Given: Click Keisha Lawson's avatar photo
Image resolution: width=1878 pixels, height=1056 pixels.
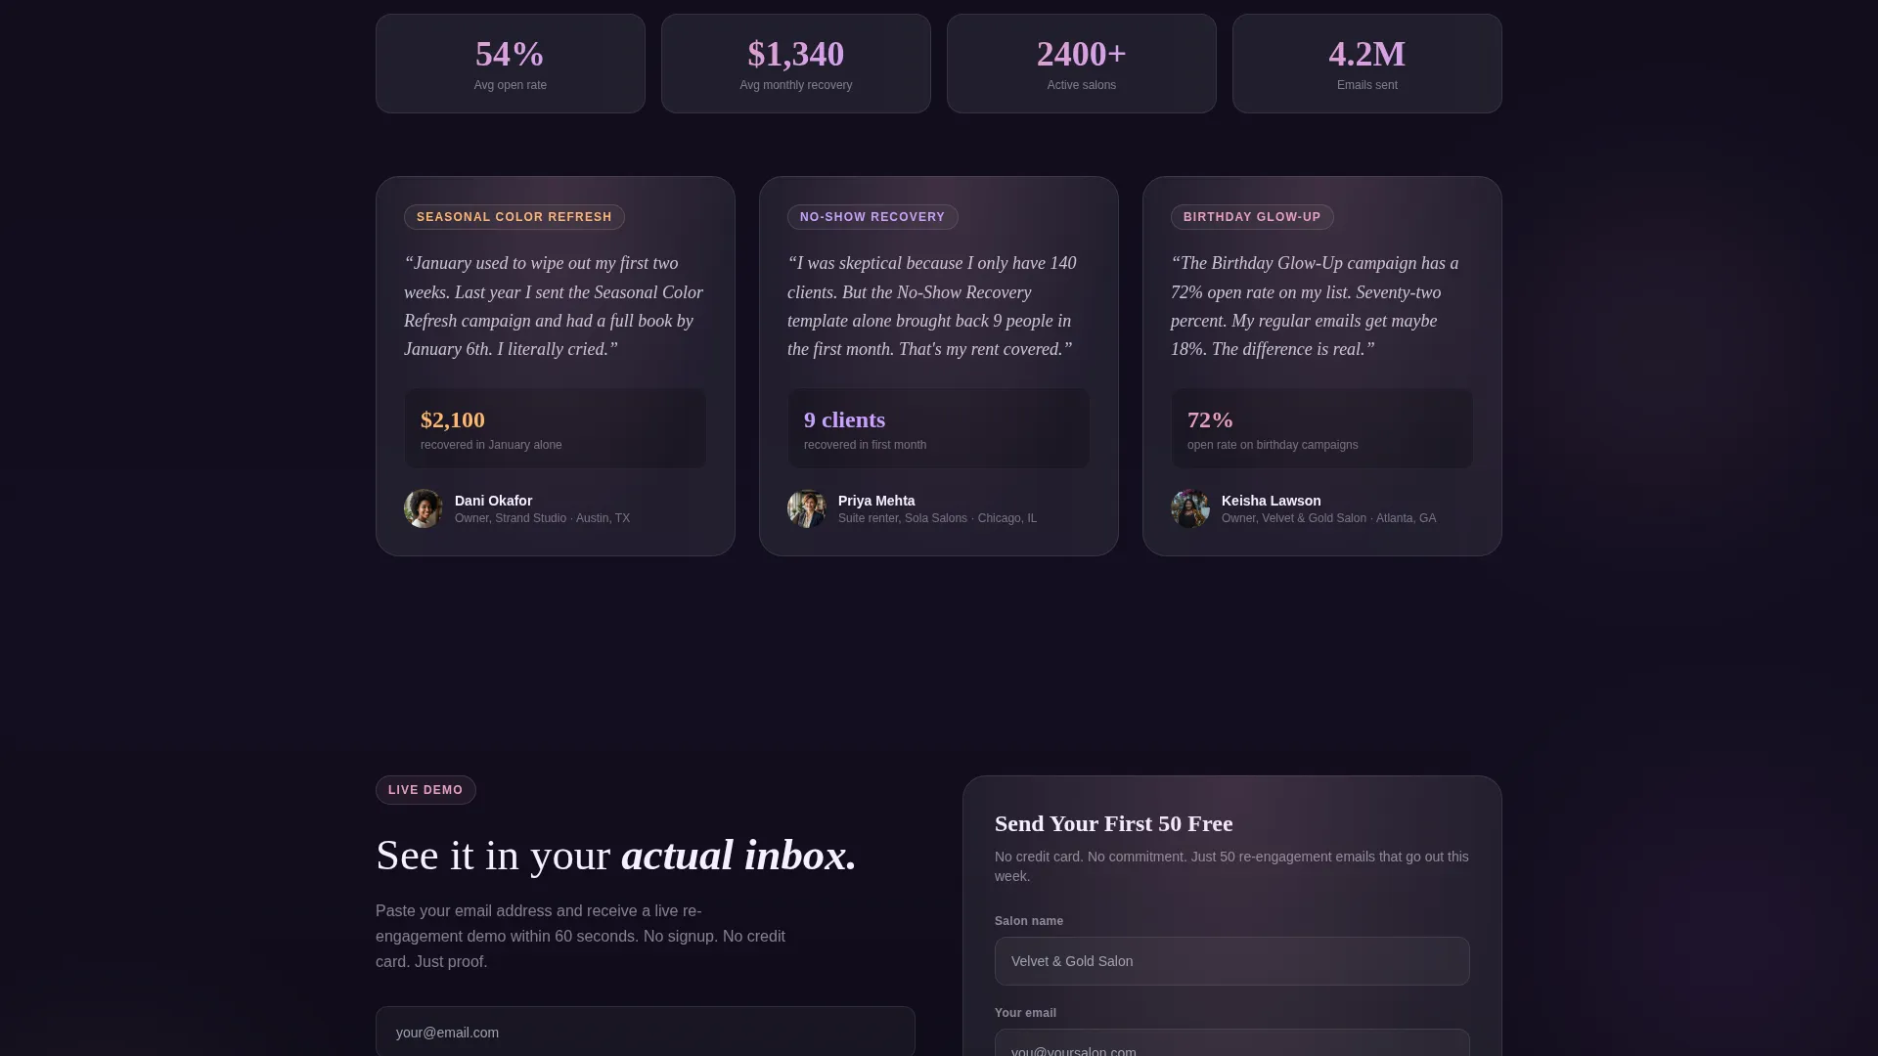Looking at the screenshot, I should pyautogui.click(x=1190, y=508).
